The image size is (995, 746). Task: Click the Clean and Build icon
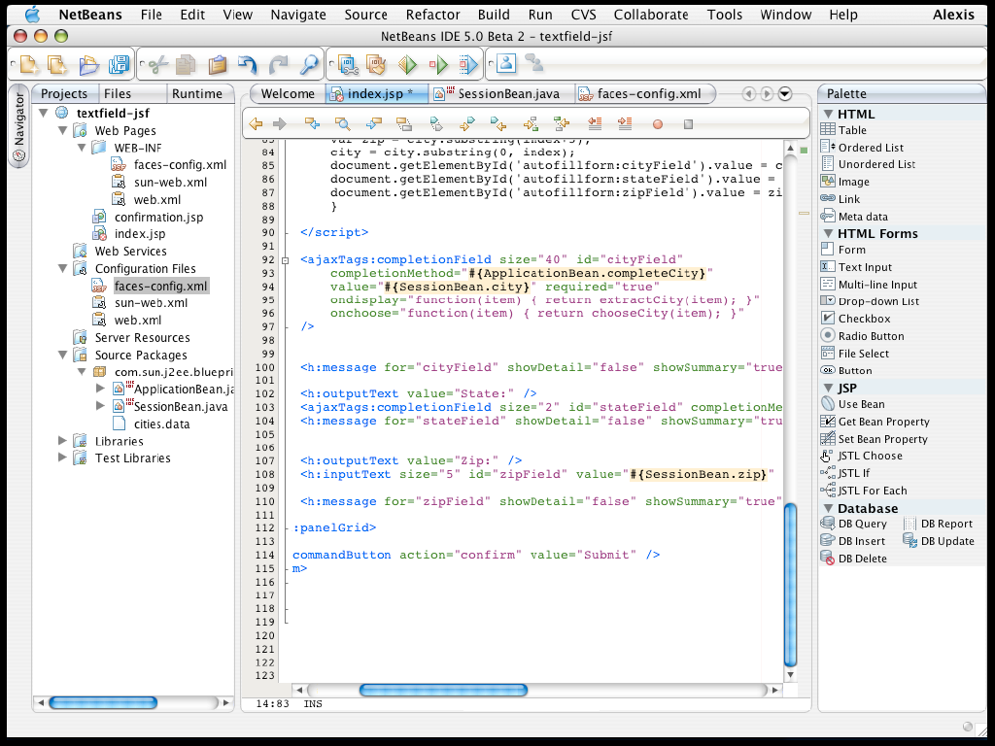pos(376,64)
